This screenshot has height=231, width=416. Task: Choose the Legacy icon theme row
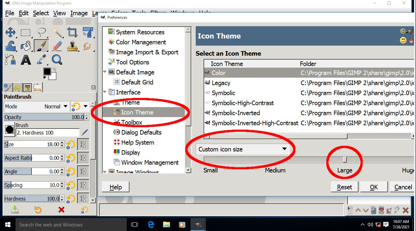[309, 83]
